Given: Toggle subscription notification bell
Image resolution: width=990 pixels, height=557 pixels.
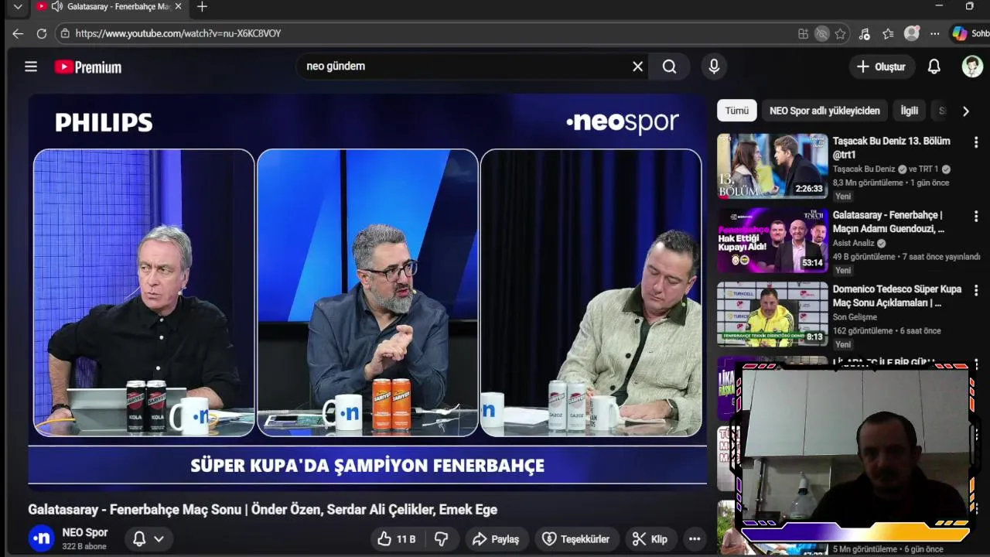Looking at the screenshot, I should 139,538.
